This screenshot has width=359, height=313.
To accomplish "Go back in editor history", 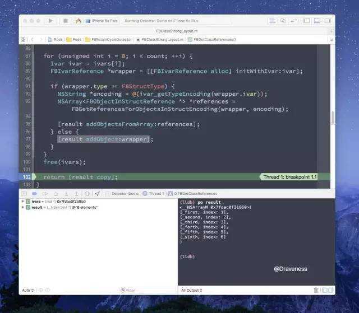I will tap(33, 40).
